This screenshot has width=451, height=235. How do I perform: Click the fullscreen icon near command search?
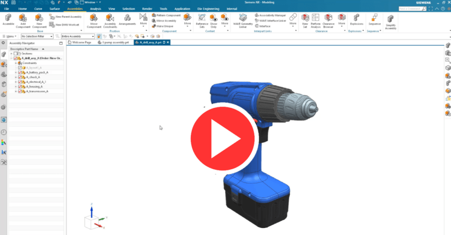pyautogui.click(x=430, y=9)
